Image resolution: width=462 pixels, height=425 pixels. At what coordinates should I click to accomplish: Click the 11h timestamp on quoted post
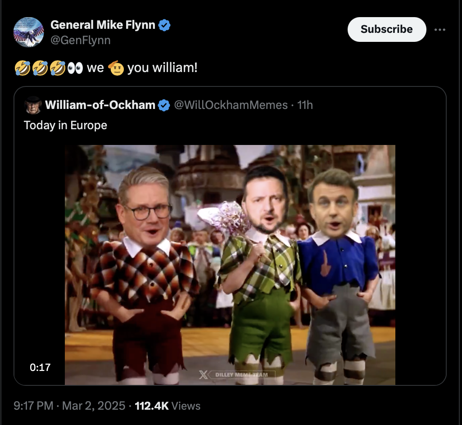click(x=305, y=105)
